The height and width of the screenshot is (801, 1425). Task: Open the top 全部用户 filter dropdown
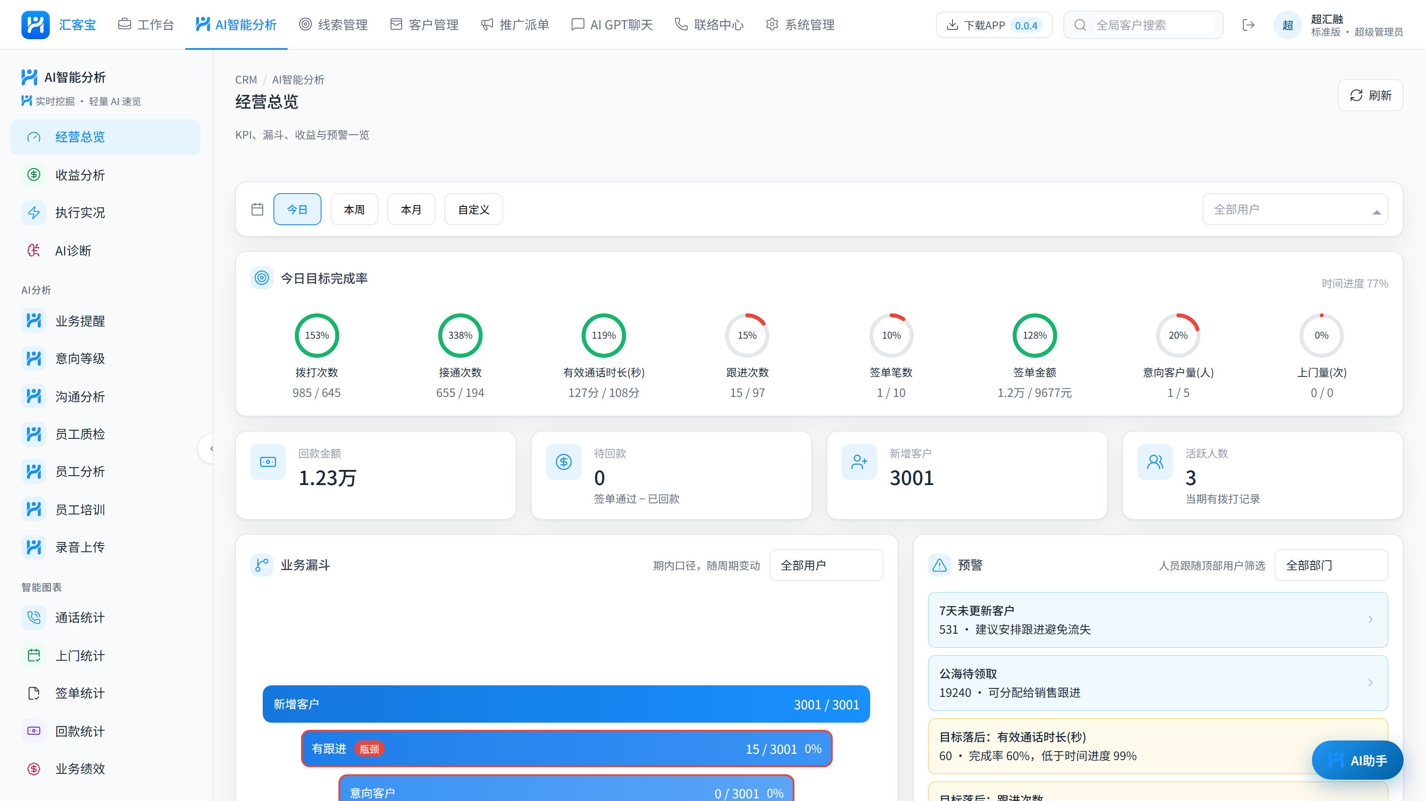(1295, 209)
